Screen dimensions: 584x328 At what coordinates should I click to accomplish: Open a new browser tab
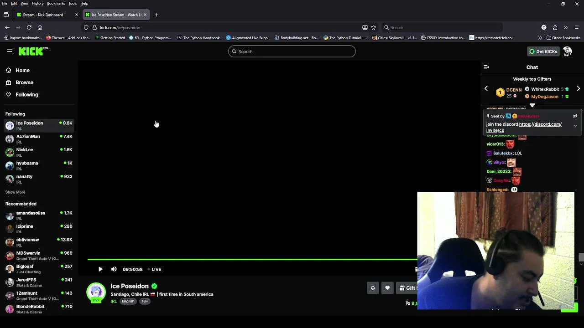tap(156, 15)
